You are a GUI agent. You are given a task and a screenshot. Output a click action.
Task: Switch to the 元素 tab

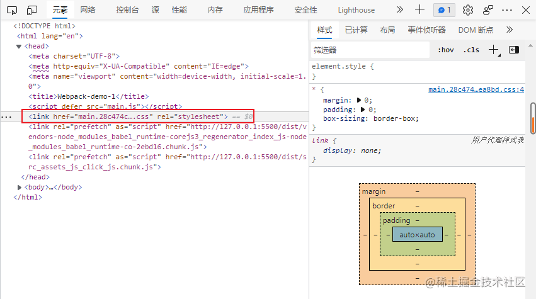[x=60, y=10]
